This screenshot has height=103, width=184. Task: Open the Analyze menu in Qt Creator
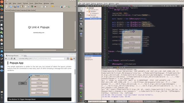[x=100, y=3]
